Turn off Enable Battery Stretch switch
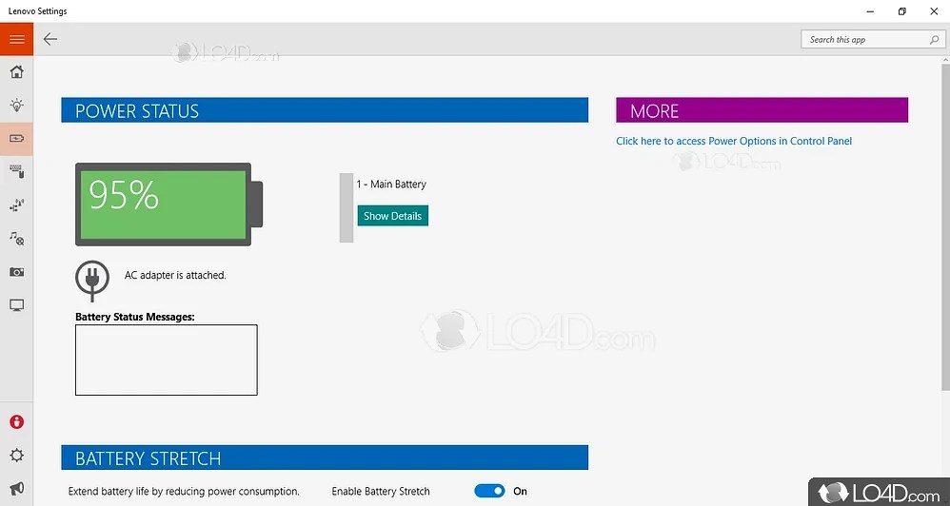950x506 pixels. coord(489,491)
